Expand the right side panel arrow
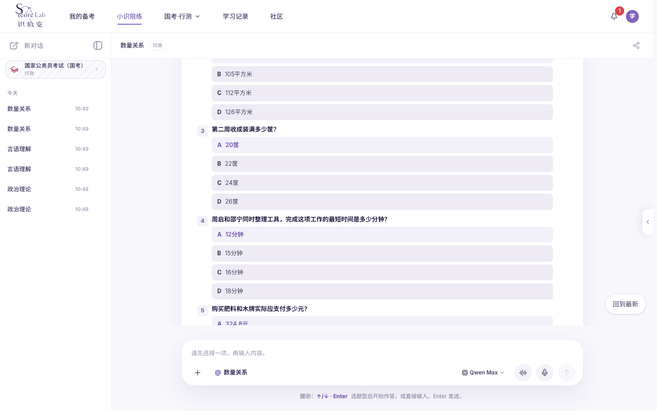 click(x=648, y=222)
